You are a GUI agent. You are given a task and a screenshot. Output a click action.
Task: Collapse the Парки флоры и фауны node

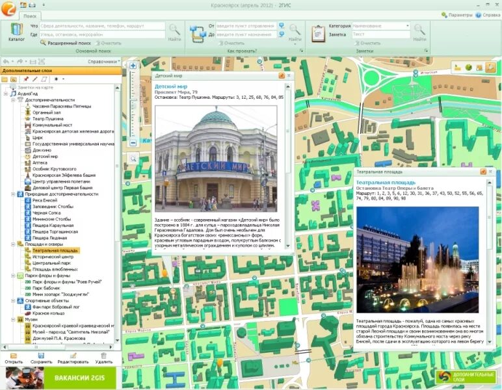coord(13,276)
